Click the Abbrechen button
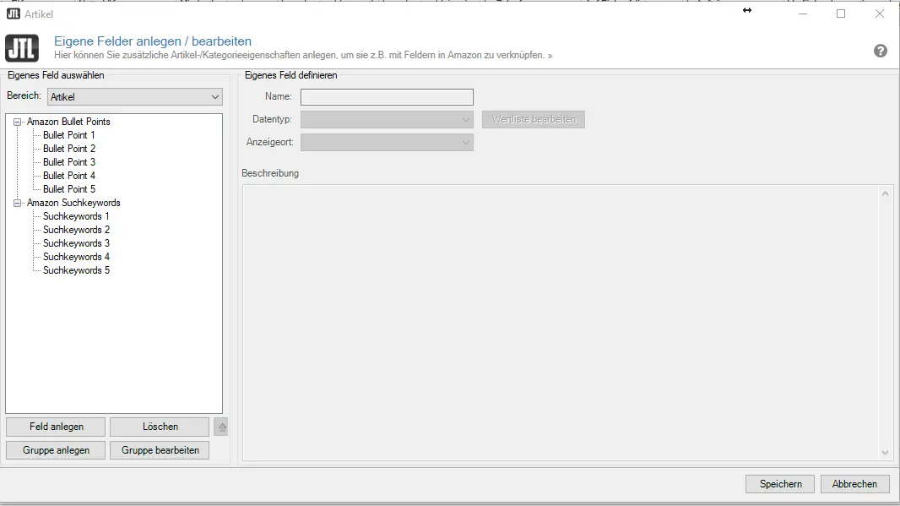900x506 pixels. pos(854,484)
